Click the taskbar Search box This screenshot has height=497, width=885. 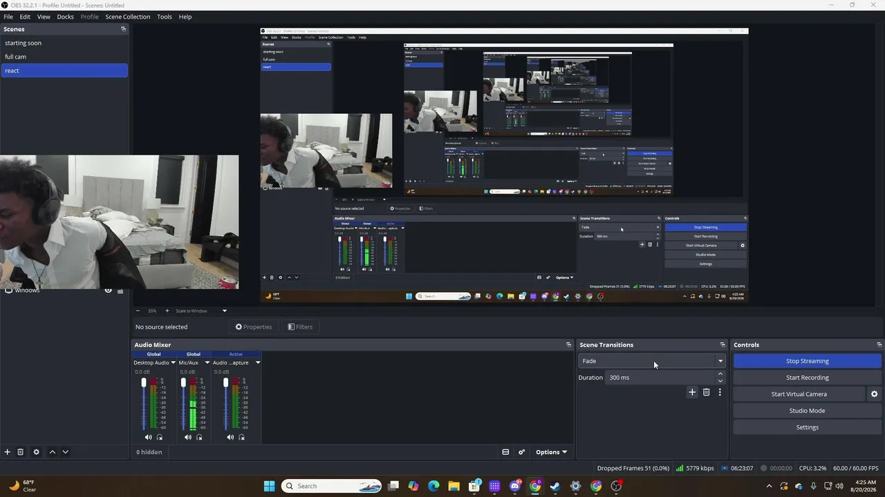[x=332, y=486]
